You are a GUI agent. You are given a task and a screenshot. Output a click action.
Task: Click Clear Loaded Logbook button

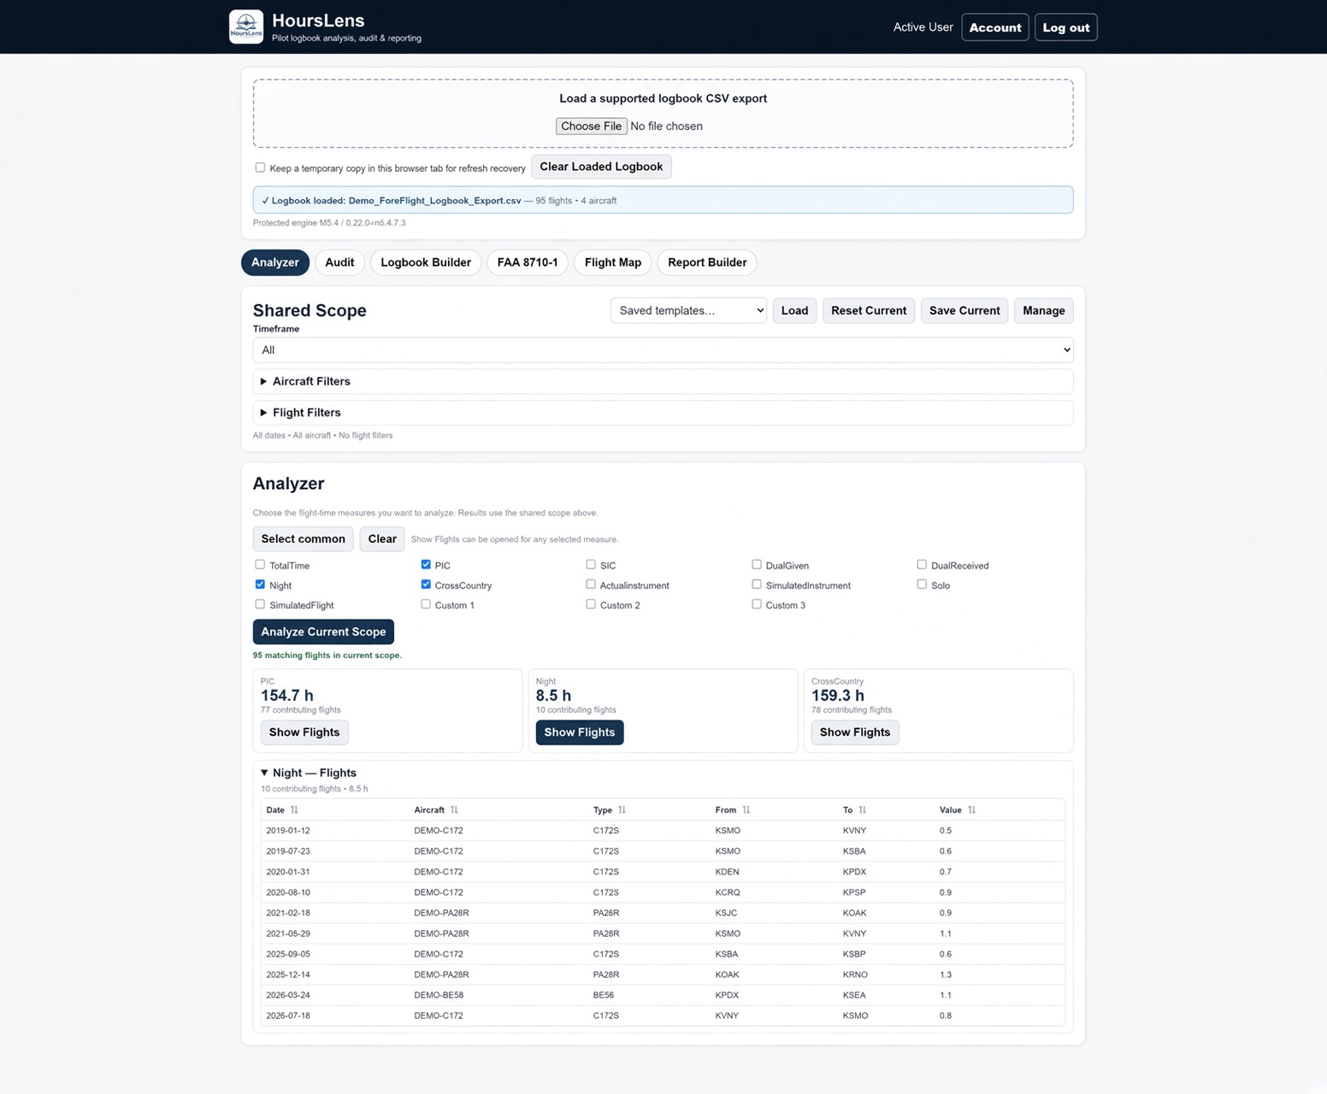pos(601,167)
